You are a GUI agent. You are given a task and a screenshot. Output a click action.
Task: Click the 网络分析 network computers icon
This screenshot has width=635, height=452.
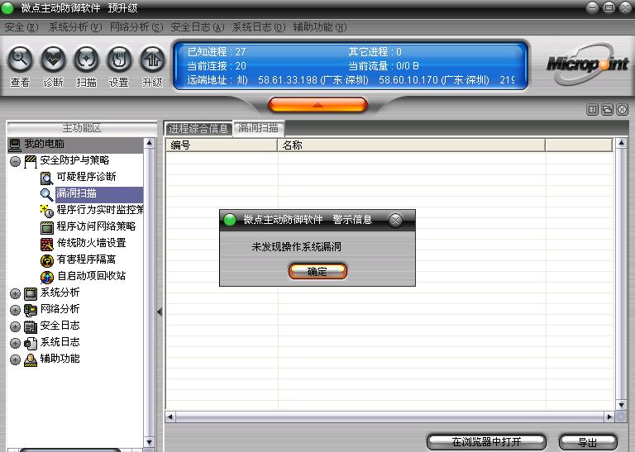coord(31,310)
